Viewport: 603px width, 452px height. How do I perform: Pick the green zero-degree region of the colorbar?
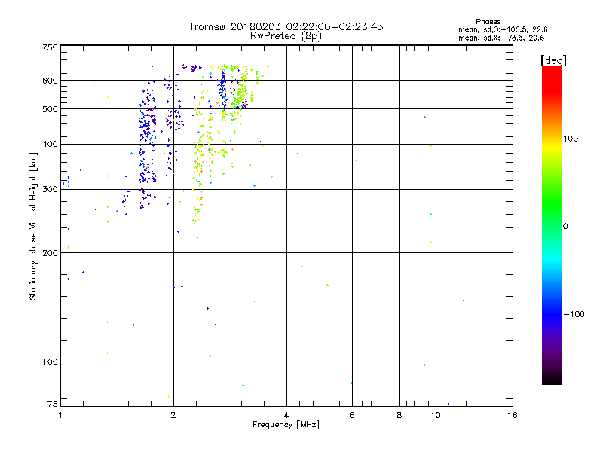click(552, 225)
